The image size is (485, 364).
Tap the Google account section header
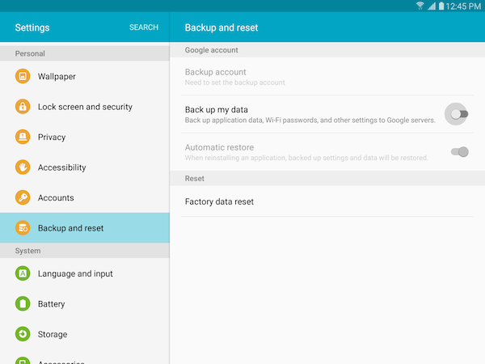tap(327, 50)
